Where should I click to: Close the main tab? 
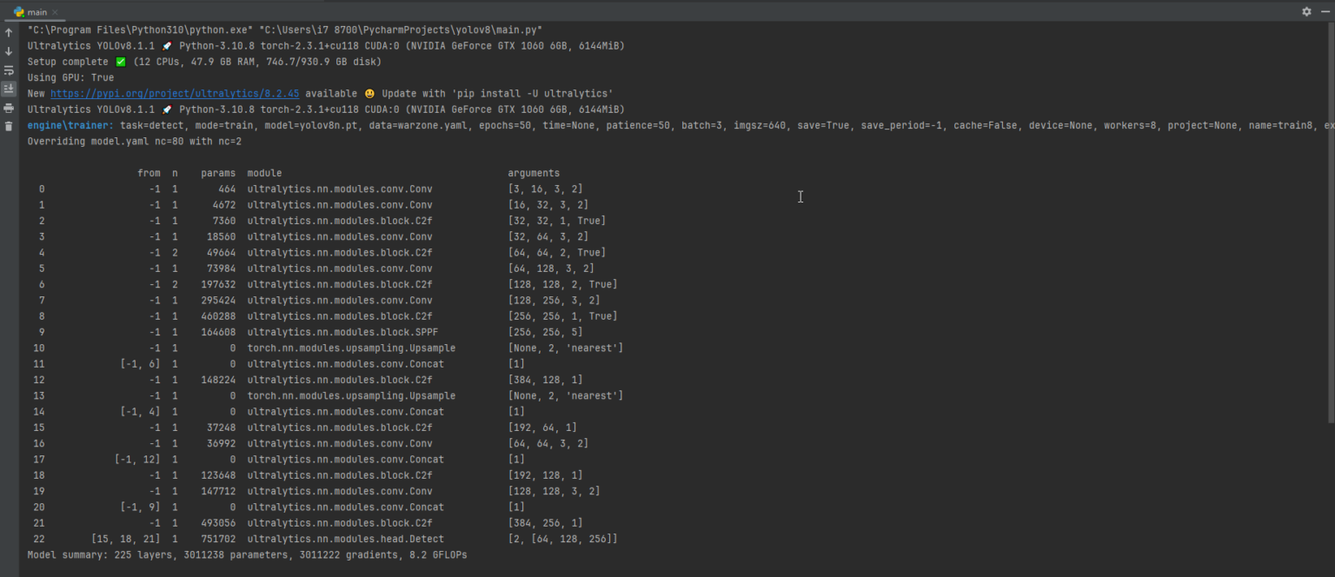[x=56, y=12]
